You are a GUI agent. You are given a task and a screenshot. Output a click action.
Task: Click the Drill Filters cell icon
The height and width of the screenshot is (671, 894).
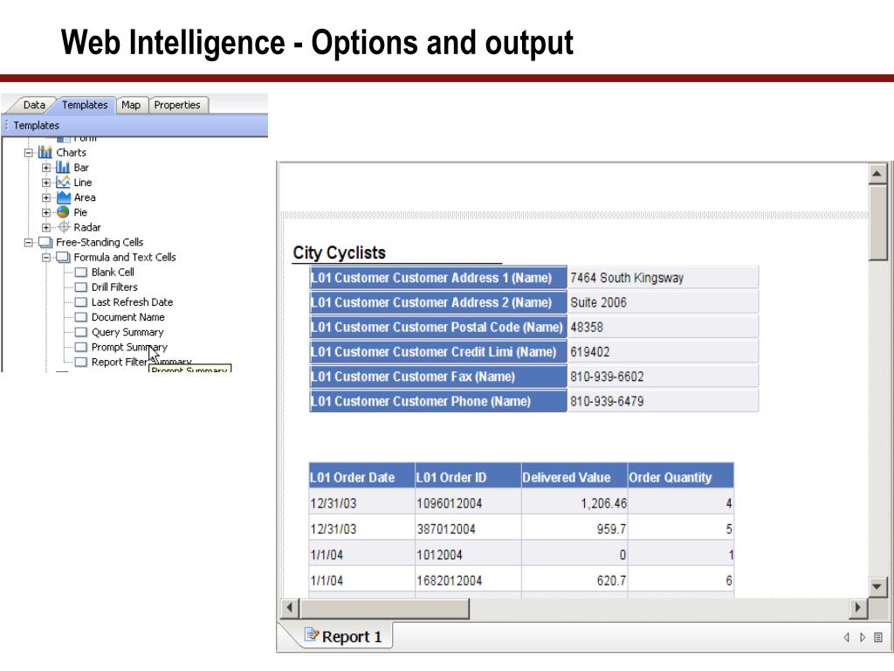coord(81,287)
